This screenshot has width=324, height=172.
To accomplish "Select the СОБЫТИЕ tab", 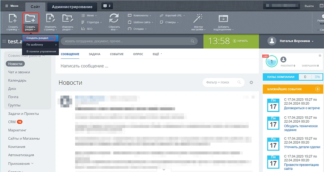I will pos(117,54).
